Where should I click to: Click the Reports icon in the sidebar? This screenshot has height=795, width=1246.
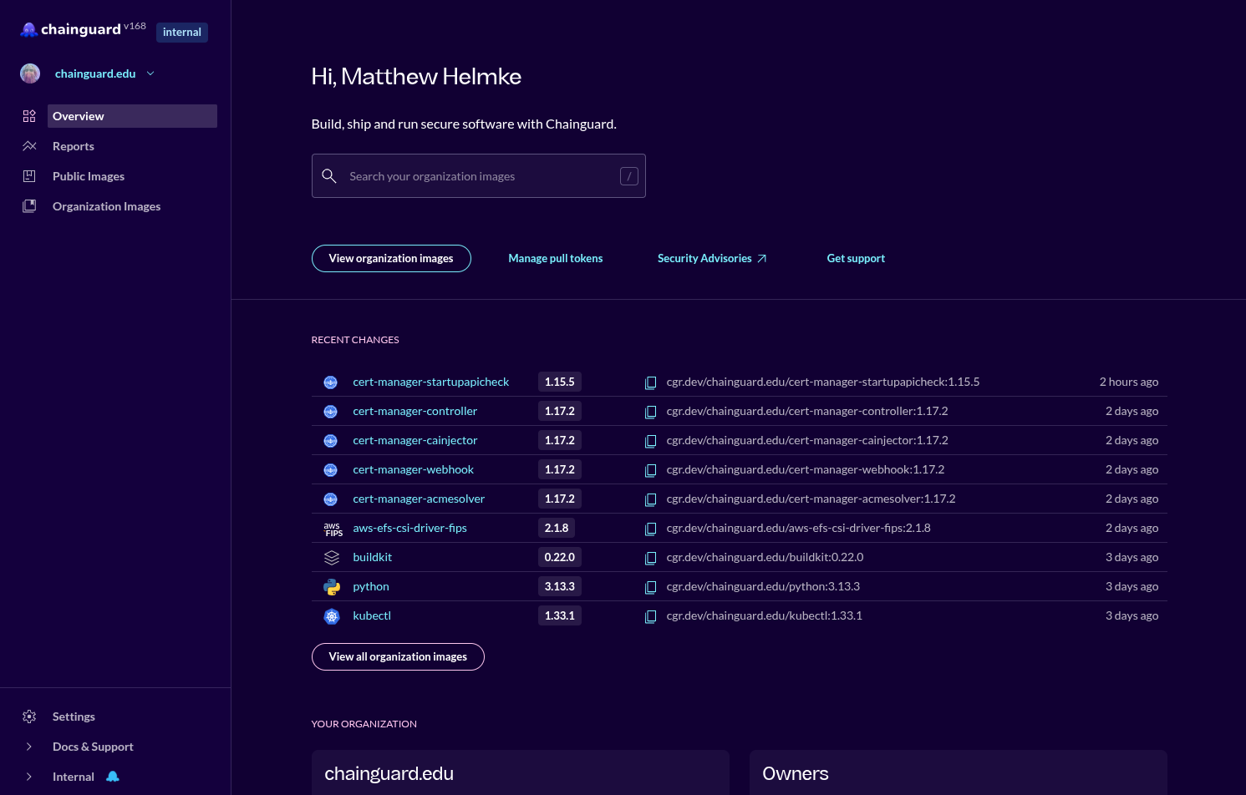29,145
